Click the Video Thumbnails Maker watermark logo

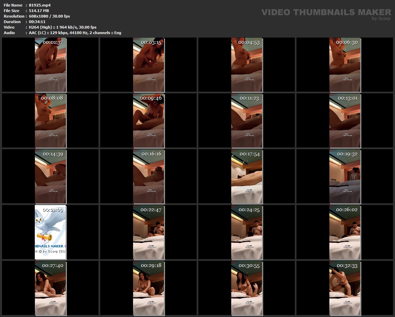pyautogui.click(x=326, y=12)
